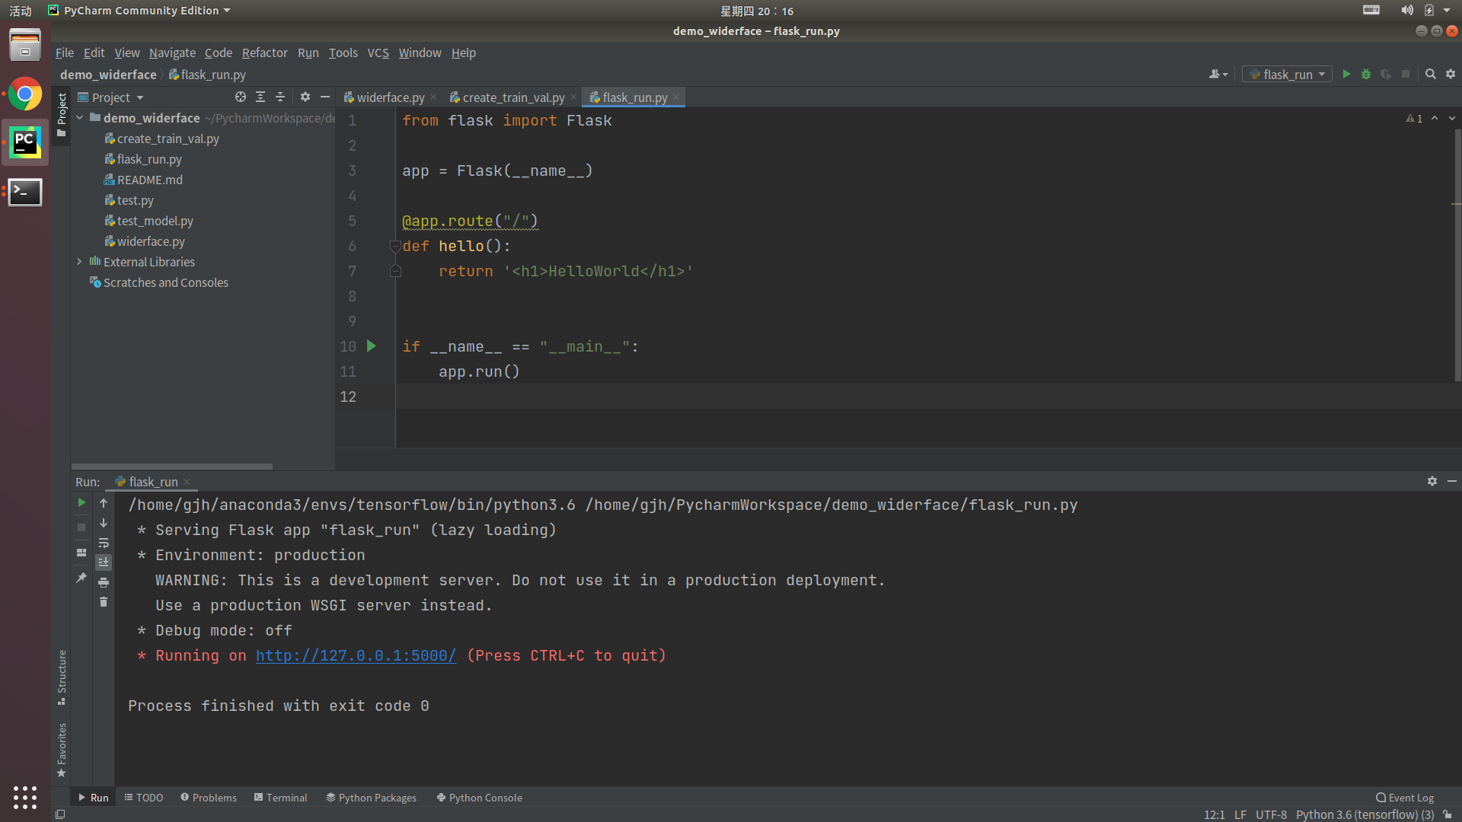1462x822 pixels.
Task: Open Python Packages tool window button
Action: click(372, 798)
